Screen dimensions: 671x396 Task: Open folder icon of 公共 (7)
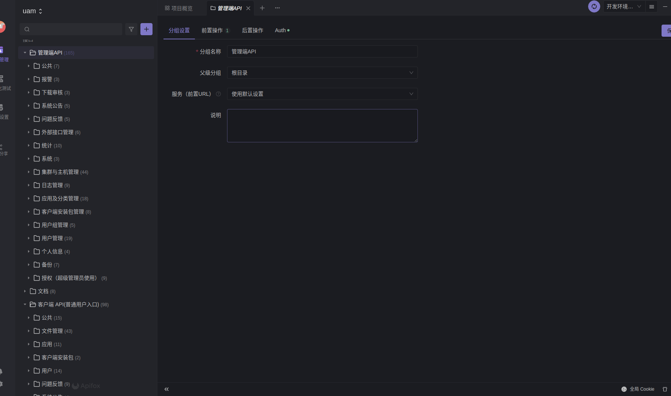pos(37,66)
